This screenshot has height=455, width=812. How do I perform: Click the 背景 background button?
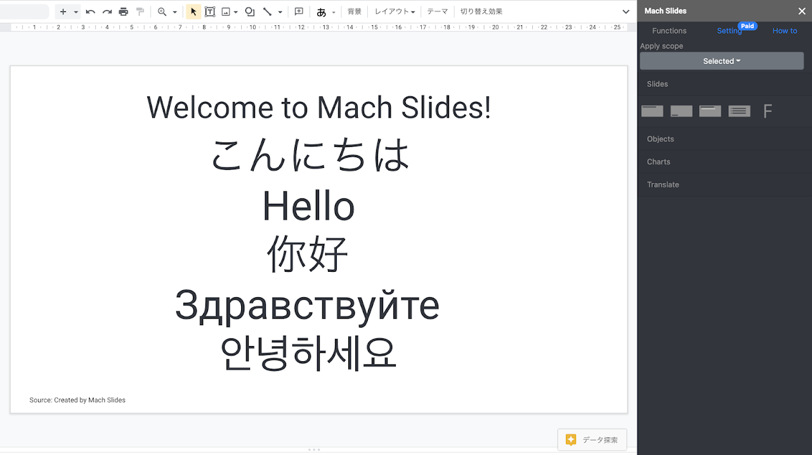(x=355, y=11)
